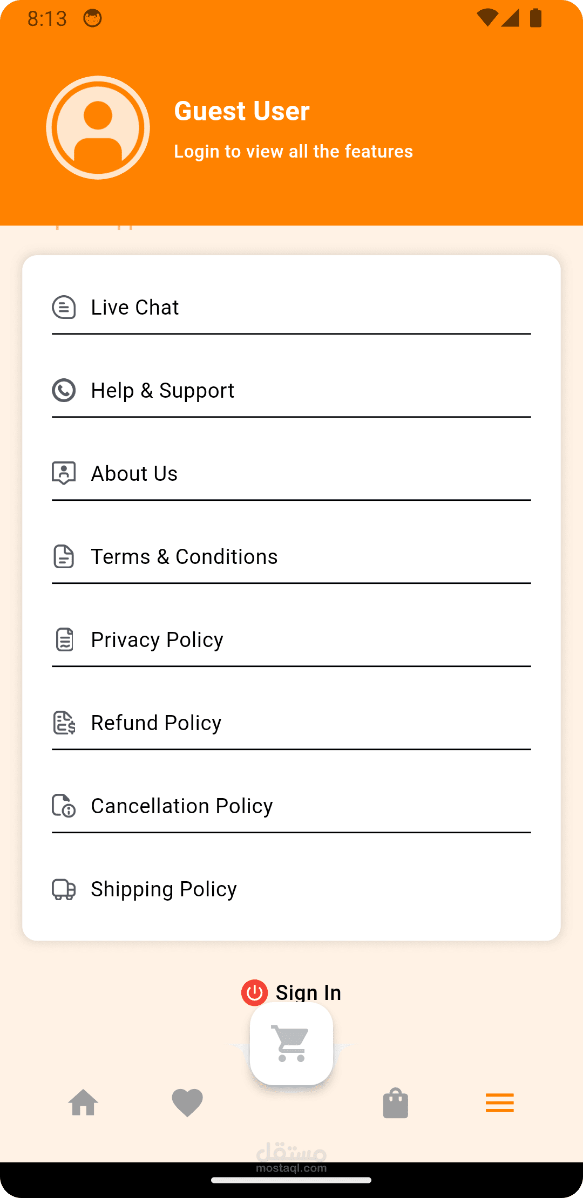Open Help & Support

coord(162,391)
